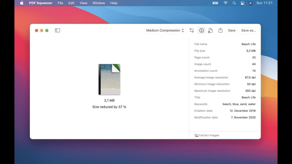
Task: Click the Average image resolution label
Action: (211, 77)
